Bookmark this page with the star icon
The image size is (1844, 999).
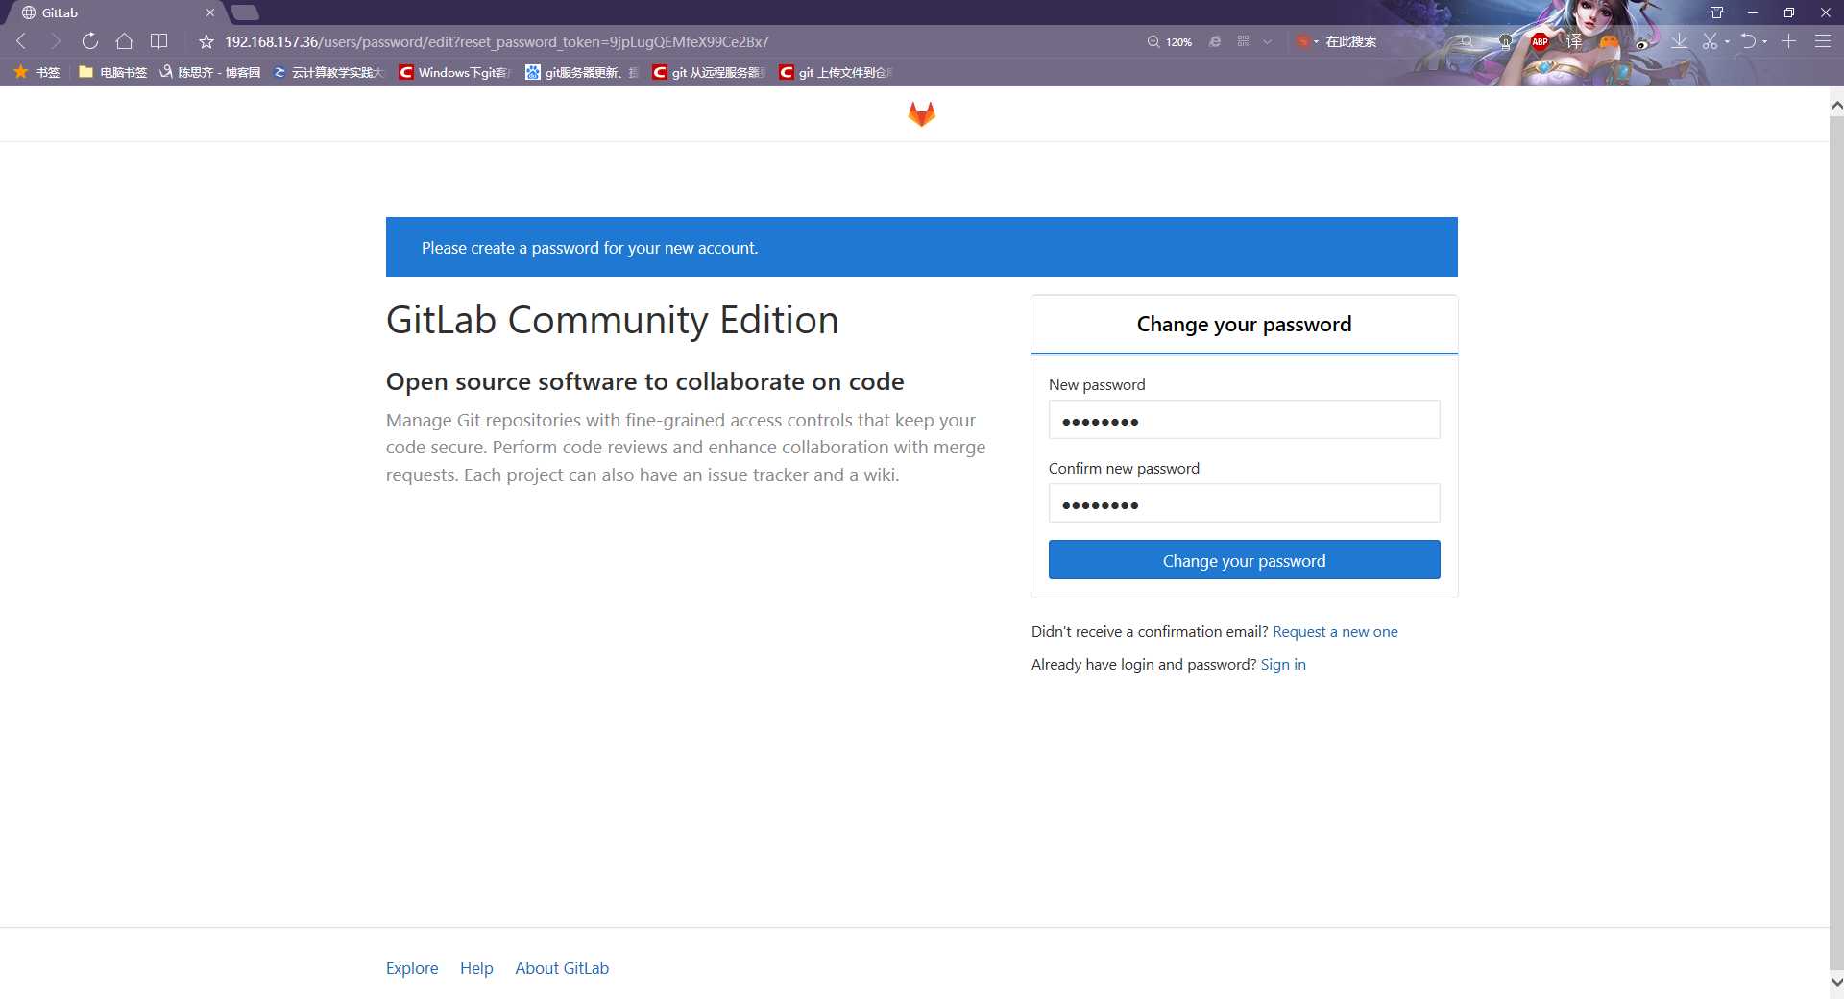[206, 41]
